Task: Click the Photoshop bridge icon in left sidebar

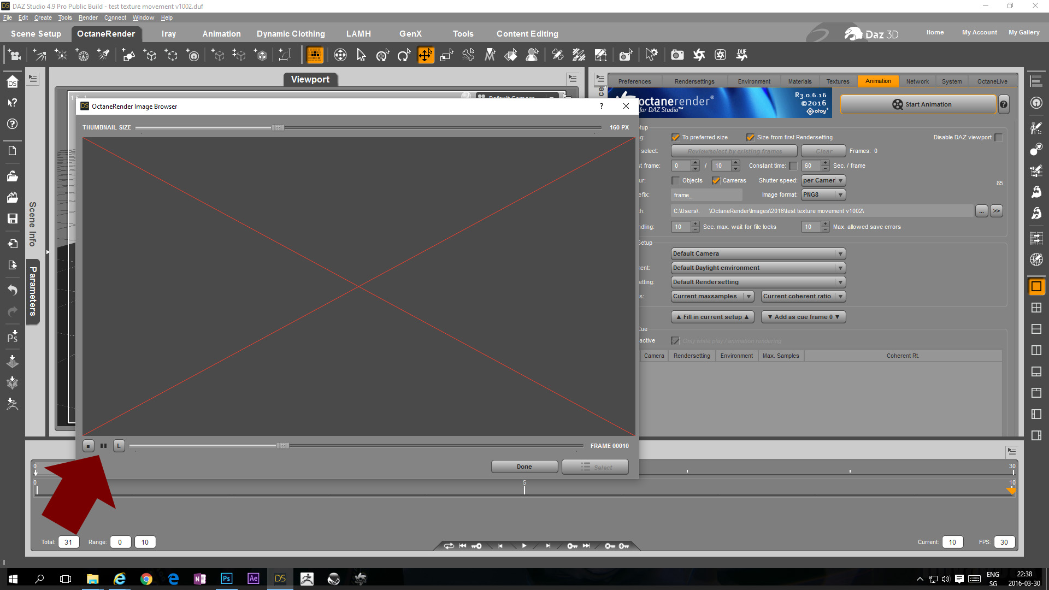Action: [x=12, y=337]
